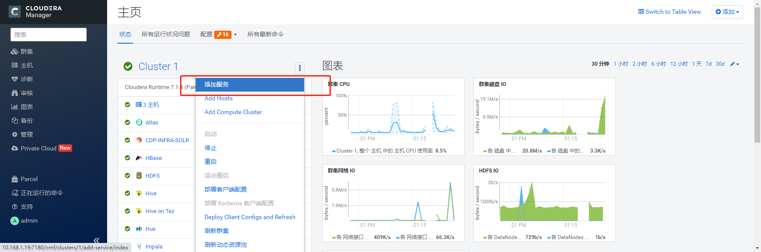The width and height of the screenshot is (761, 252).
Task: Open the HDFS IO chart
Action: (x=545, y=203)
